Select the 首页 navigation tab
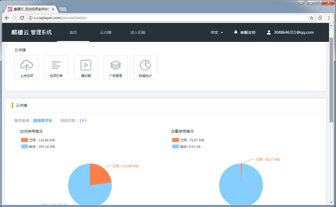 (73, 33)
